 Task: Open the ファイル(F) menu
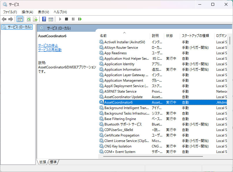tap(10, 12)
